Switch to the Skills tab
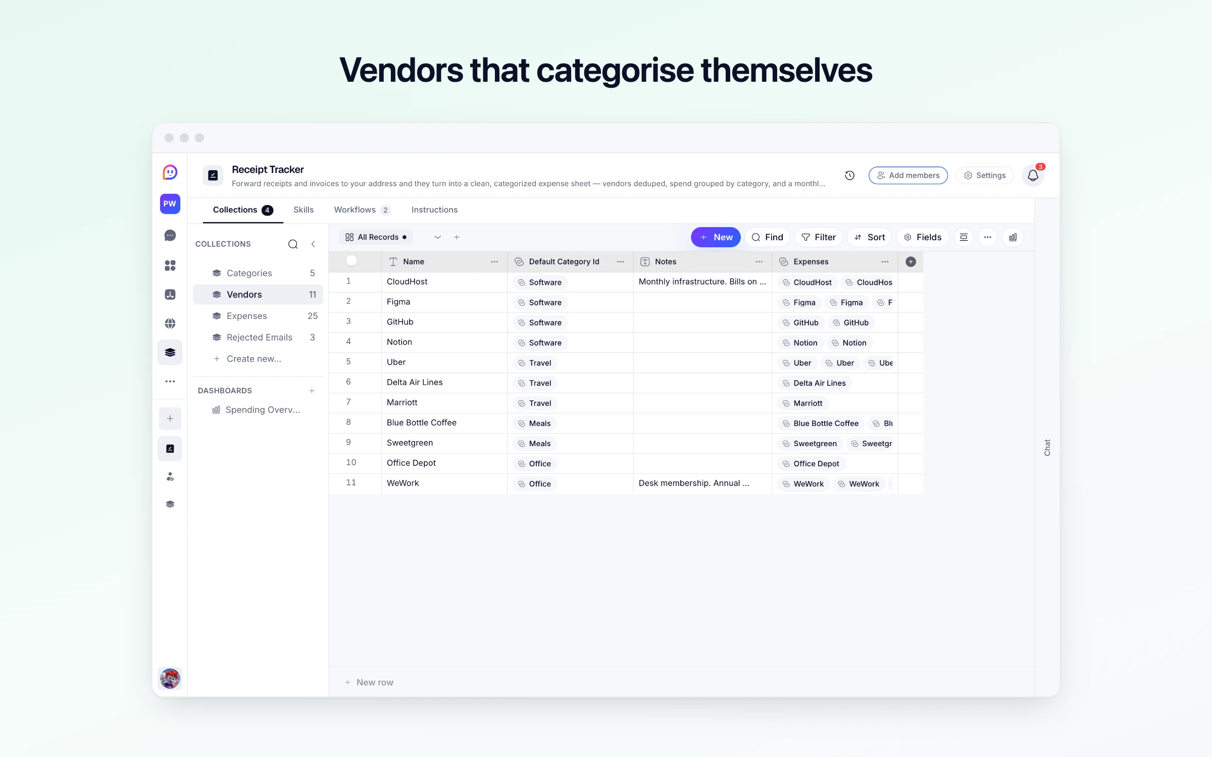The width and height of the screenshot is (1212, 757). tap(304, 210)
